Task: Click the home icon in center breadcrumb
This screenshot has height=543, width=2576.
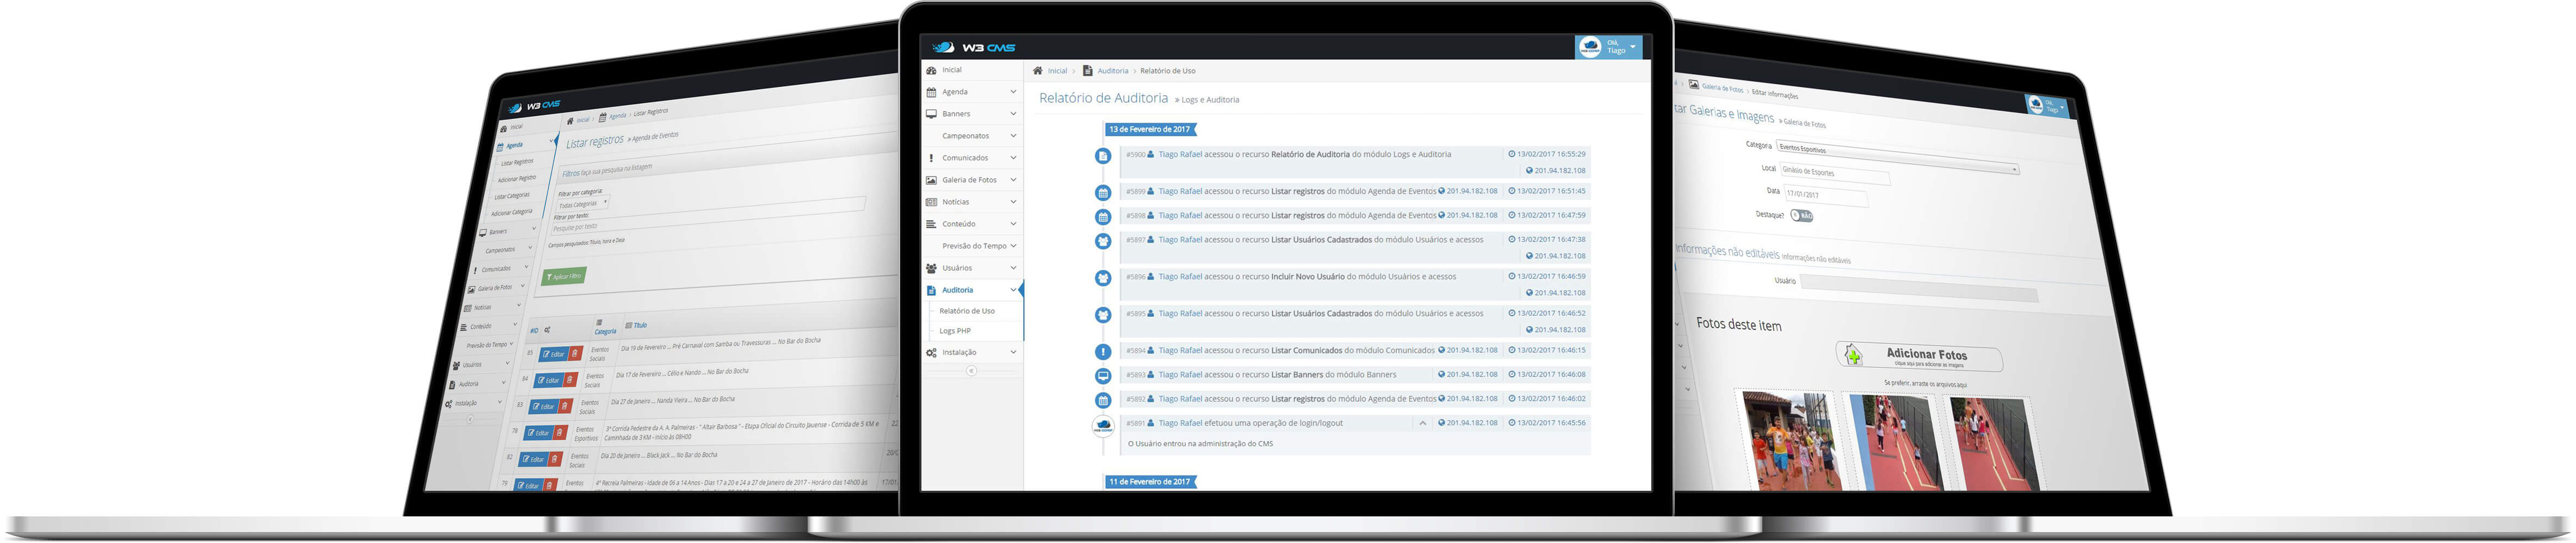Action: click(x=1038, y=71)
